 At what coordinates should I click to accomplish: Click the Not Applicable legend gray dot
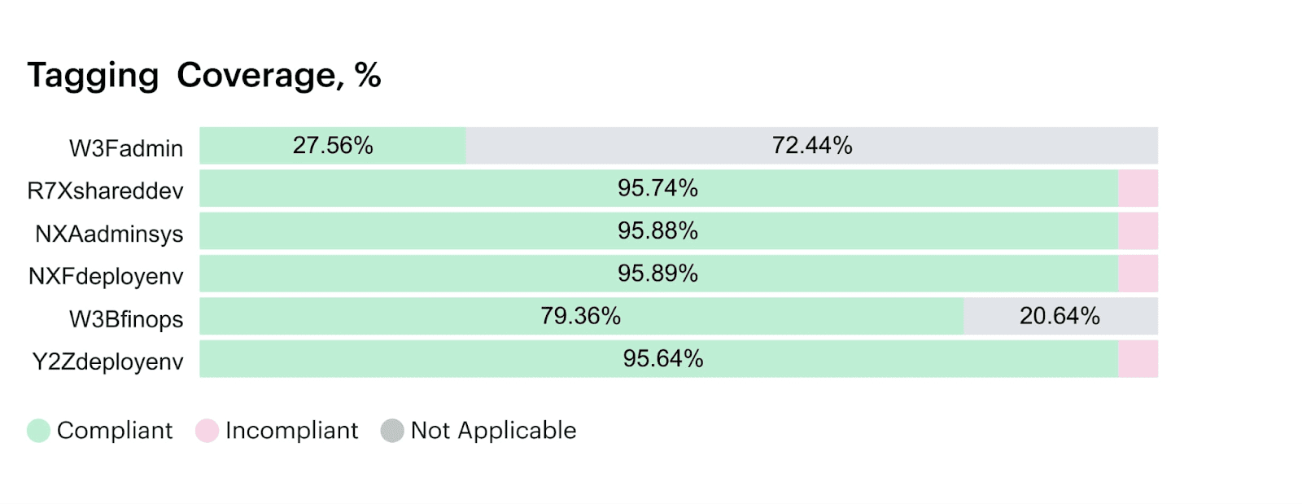[392, 431]
